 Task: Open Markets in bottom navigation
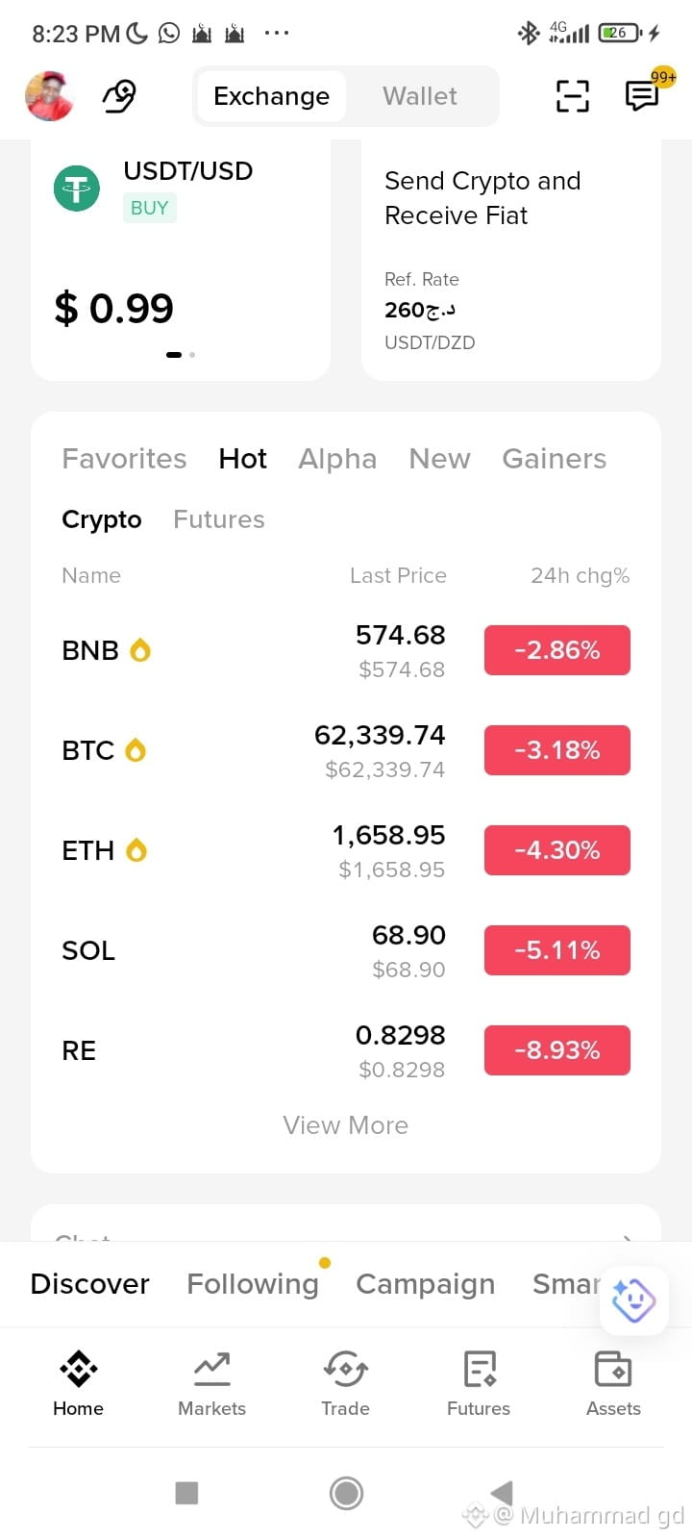pyautogui.click(x=211, y=1383)
